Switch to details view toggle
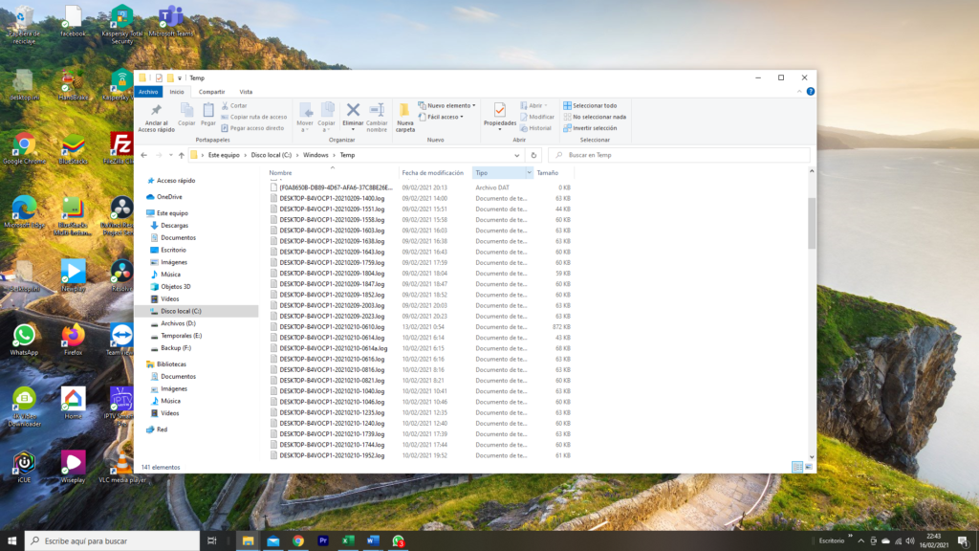979x551 pixels. [796, 467]
